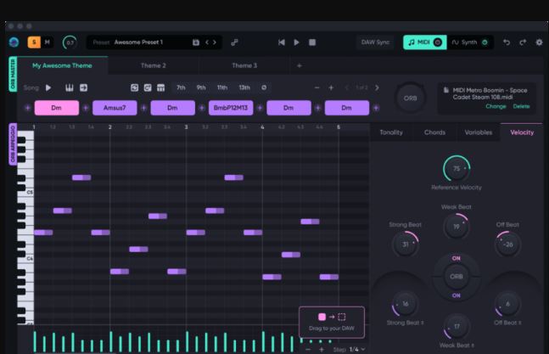Click the plus icon in chord toolbar
This screenshot has width=549, height=354.
pyautogui.click(x=331, y=87)
